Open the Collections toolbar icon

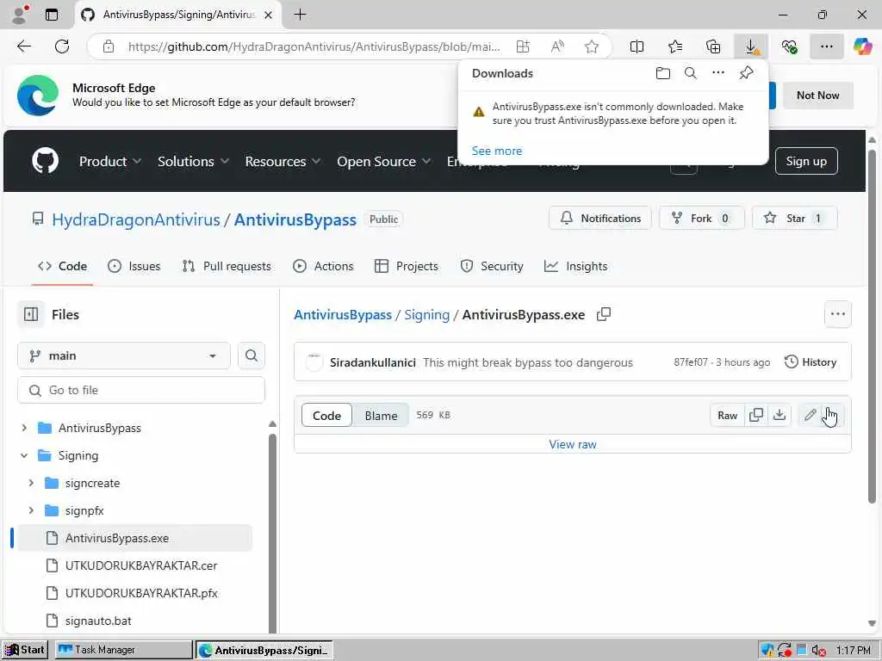coord(712,46)
